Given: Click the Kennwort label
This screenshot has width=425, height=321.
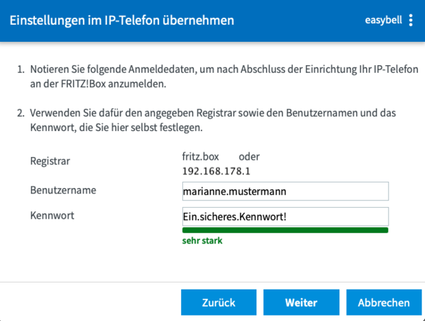Looking at the screenshot, I should click(52, 215).
